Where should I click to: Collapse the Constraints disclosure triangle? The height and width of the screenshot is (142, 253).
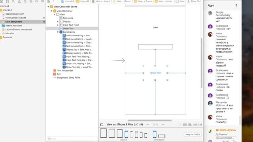pyautogui.click(x=58, y=32)
